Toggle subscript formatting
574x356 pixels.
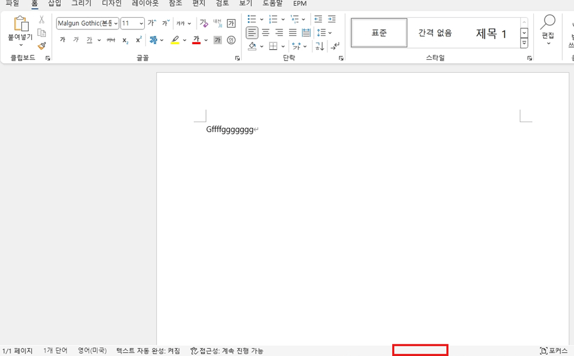(x=125, y=40)
